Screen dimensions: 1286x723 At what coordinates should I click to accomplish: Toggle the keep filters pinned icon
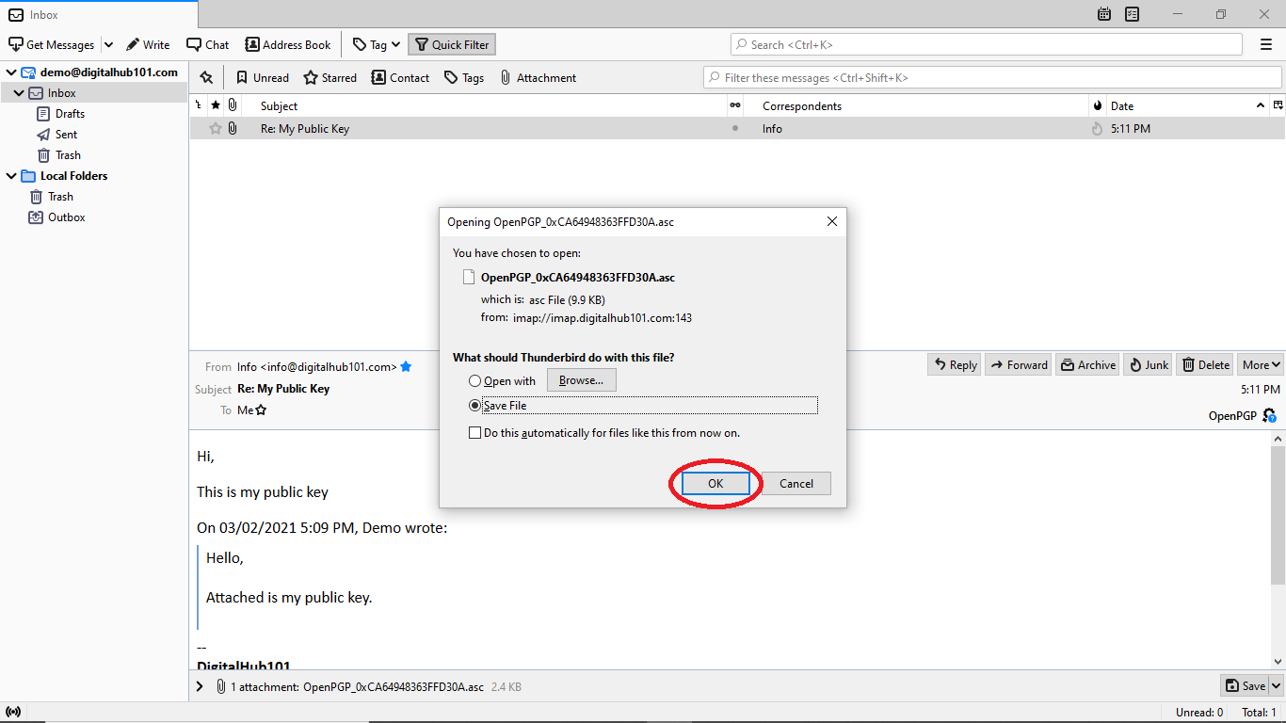tap(206, 78)
